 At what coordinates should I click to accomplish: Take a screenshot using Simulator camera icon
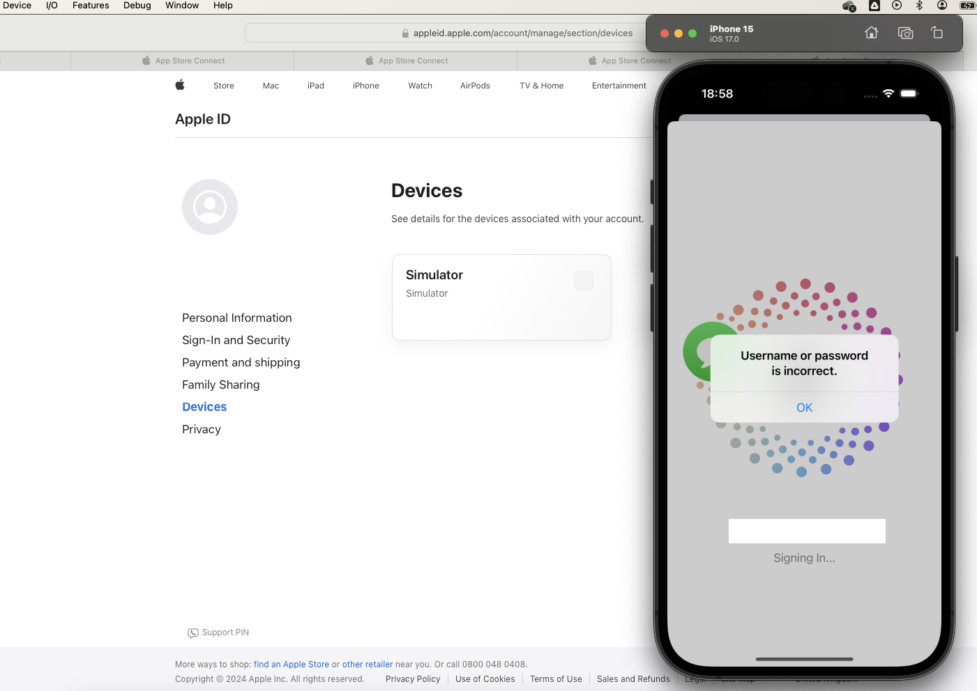pos(905,33)
